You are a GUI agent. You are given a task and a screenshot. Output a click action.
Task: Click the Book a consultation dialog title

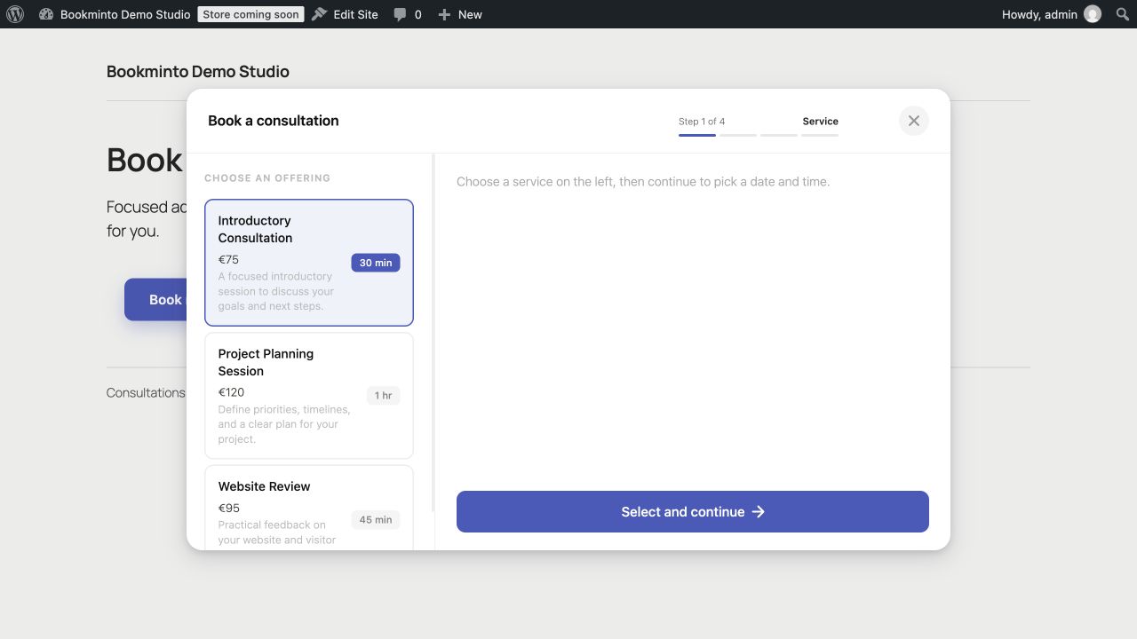pos(274,121)
